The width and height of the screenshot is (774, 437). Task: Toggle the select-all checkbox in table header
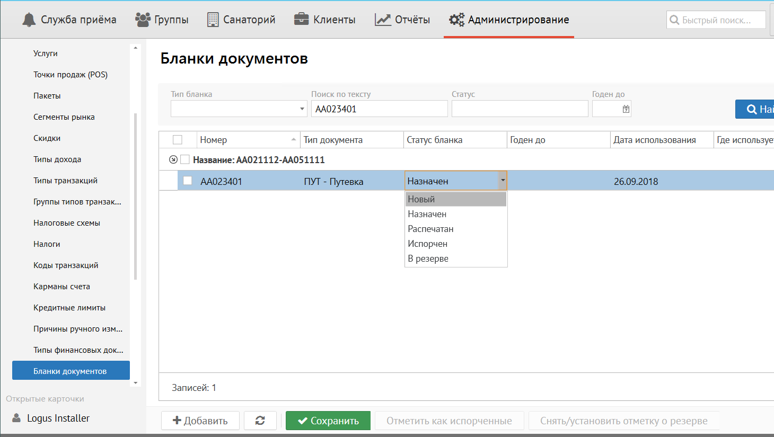click(178, 140)
